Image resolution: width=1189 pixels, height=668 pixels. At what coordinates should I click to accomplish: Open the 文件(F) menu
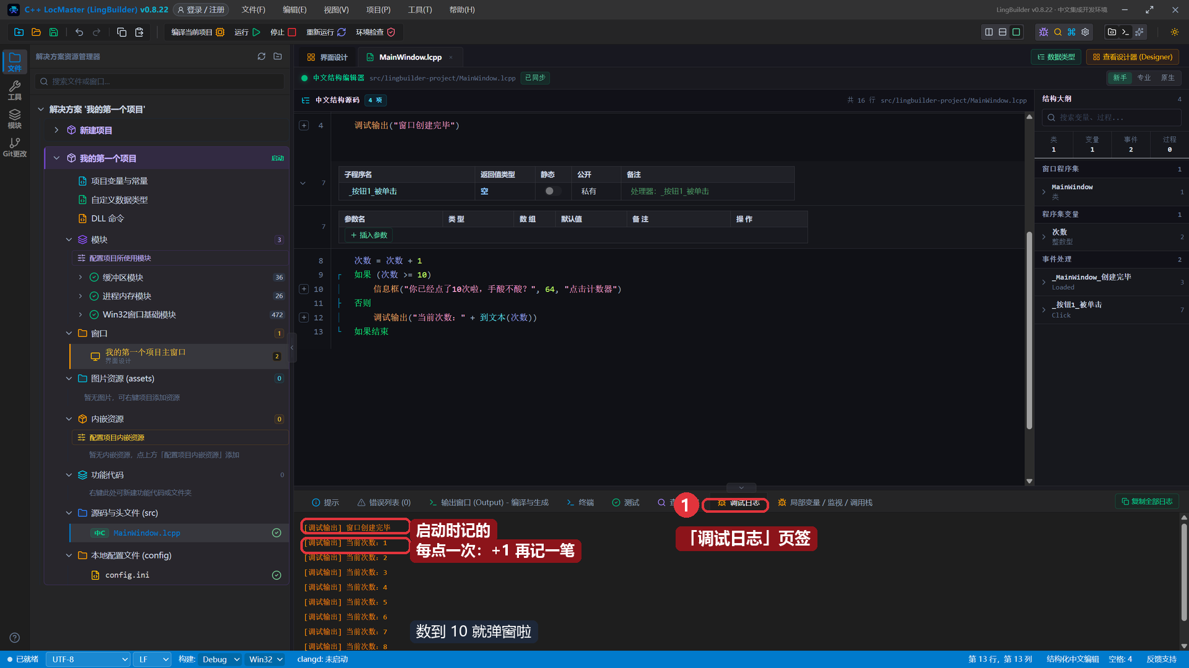[253, 10]
